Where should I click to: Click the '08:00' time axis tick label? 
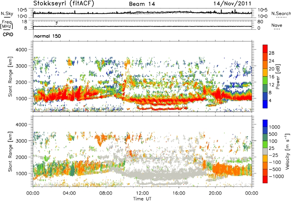tap(106, 193)
